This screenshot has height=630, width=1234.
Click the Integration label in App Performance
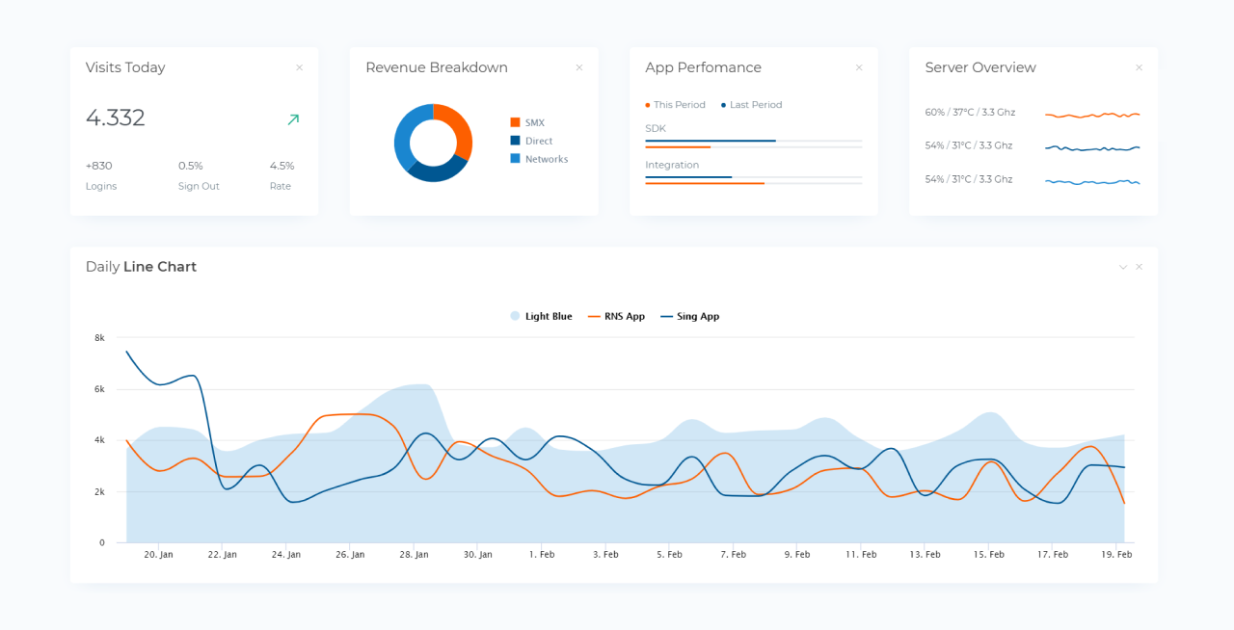click(672, 164)
